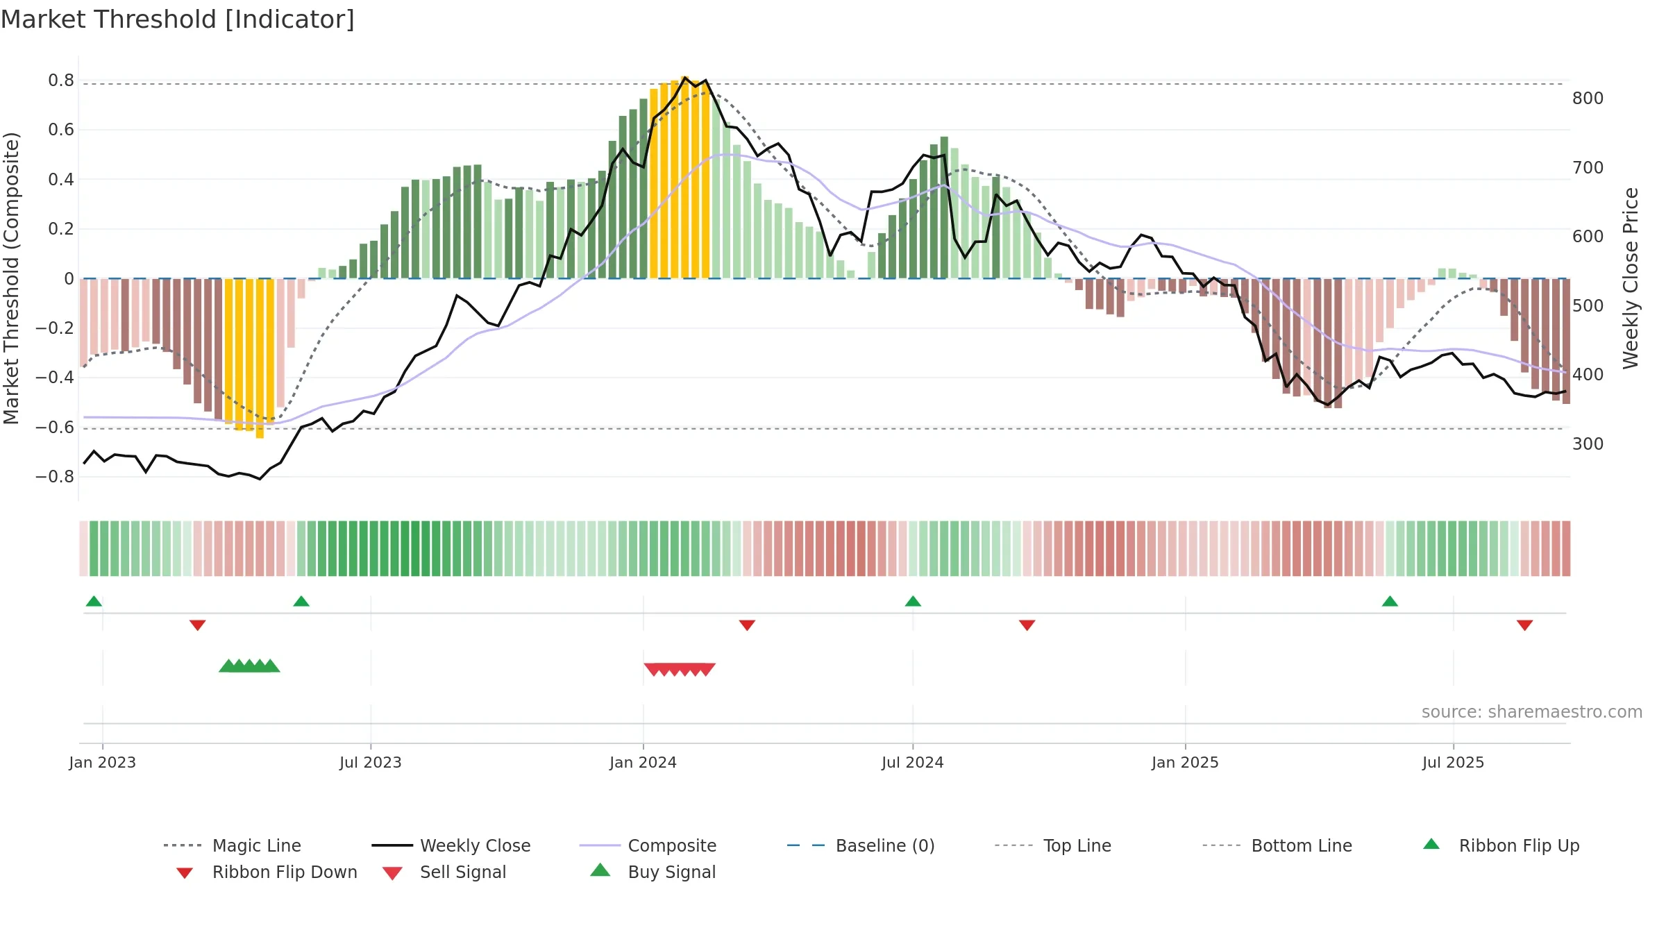Toggle the Top Line legend entry
This screenshot has height=937, width=1666.
tap(1053, 845)
